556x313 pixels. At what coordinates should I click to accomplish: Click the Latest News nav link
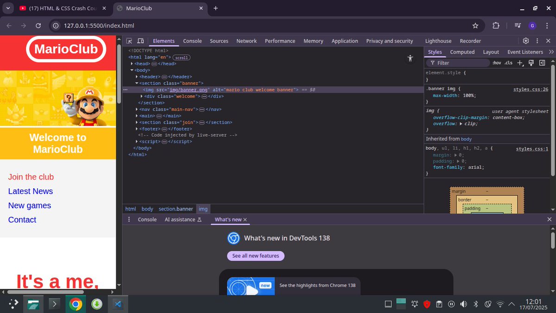tap(31, 191)
